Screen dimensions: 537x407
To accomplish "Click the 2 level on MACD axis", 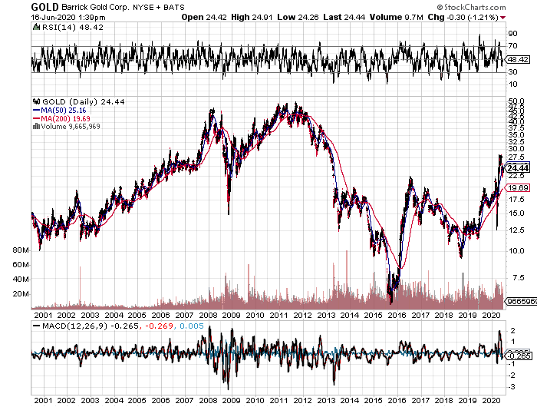I will coord(512,330).
